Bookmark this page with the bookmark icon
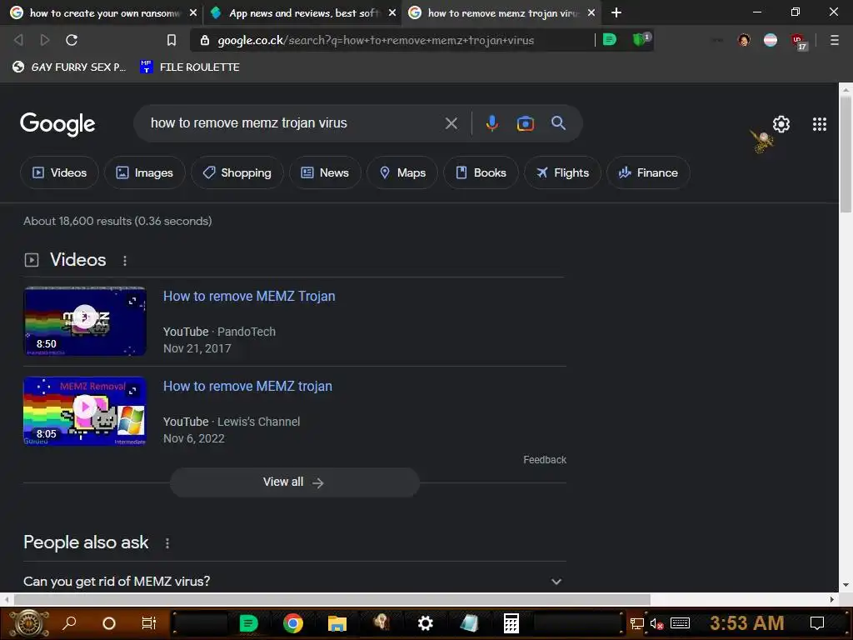The width and height of the screenshot is (853, 640). click(x=172, y=40)
